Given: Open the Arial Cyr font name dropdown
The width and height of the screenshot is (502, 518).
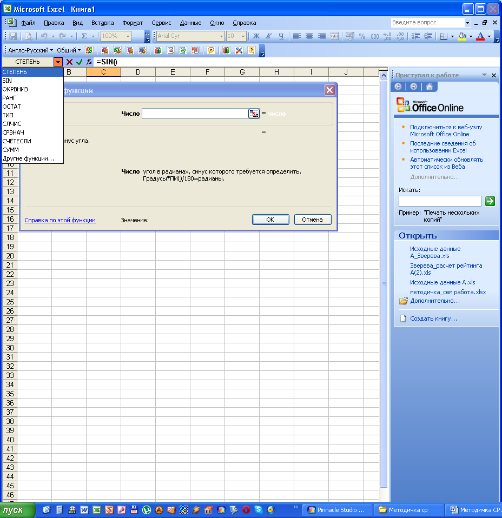Looking at the screenshot, I should pyautogui.click(x=221, y=36).
